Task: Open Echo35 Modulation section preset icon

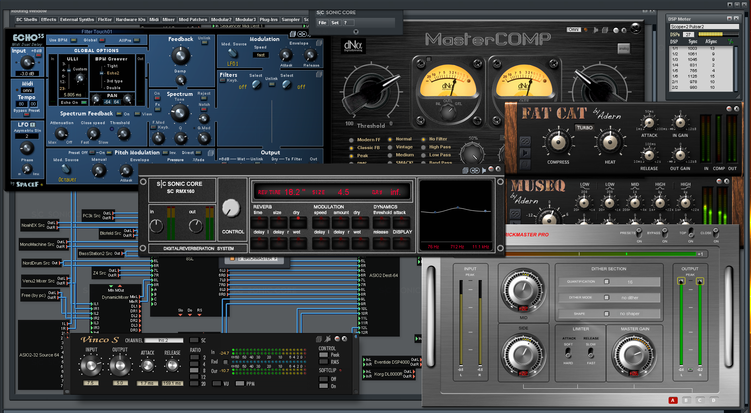Action: click(x=319, y=43)
